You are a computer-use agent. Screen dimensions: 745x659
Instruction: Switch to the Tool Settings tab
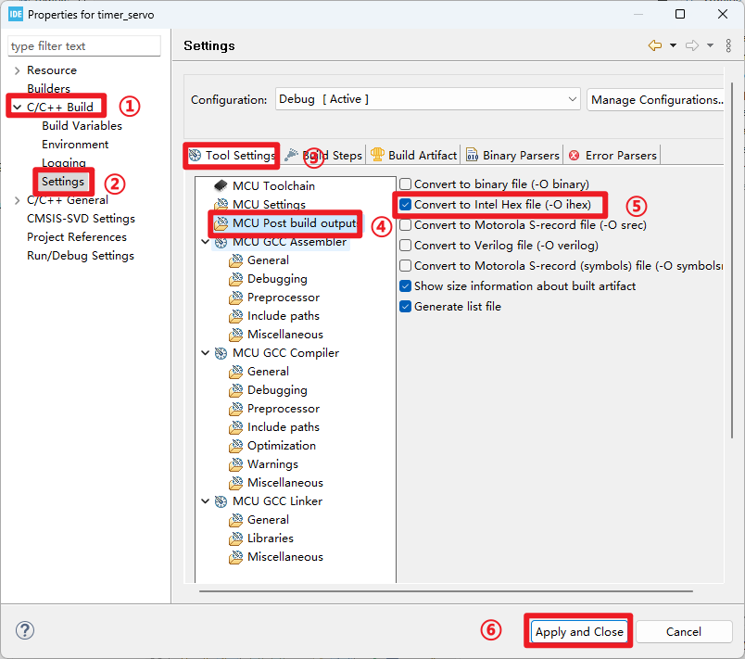coord(232,156)
